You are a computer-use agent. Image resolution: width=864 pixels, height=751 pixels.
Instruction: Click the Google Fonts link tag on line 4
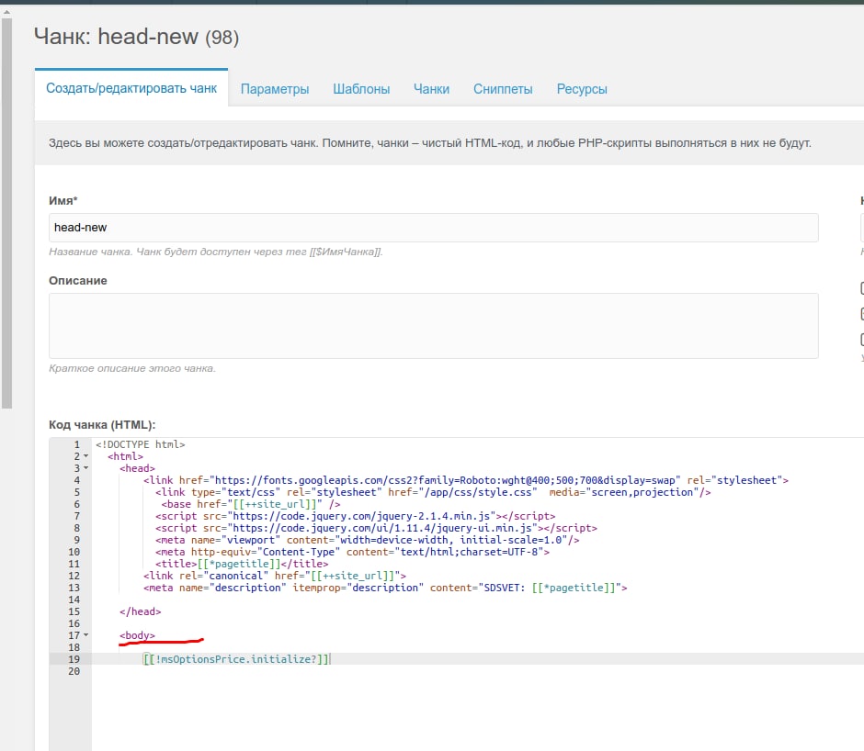click(x=466, y=480)
